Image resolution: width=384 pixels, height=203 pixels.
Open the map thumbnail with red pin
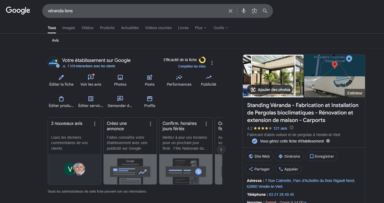(x=335, y=65)
